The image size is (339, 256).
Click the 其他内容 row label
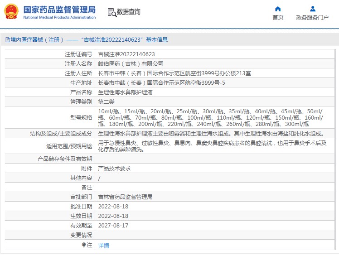point(81,178)
